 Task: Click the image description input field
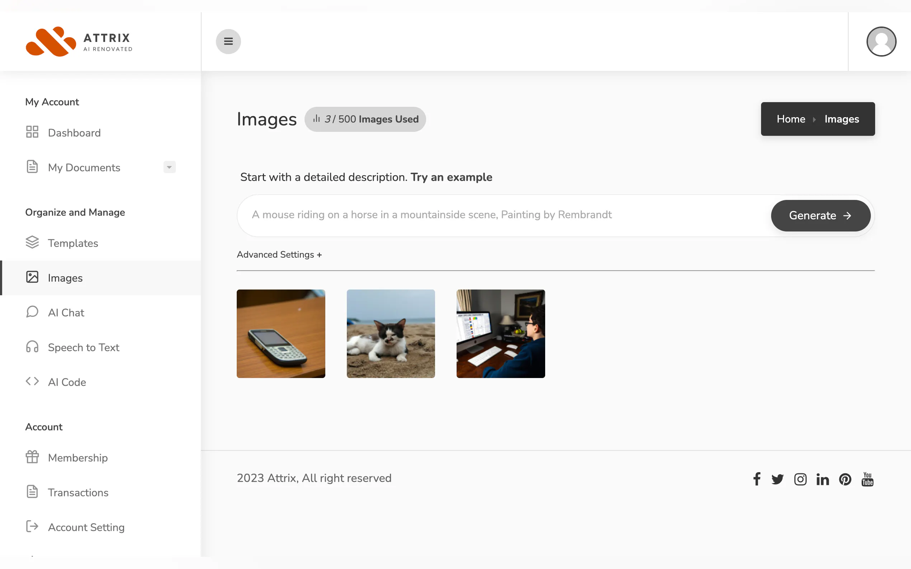coord(505,215)
